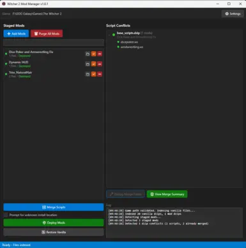Viewport: 246px width, 248px height.
Task: Remove Dynamic HUD using red minus icon
Action: pyautogui.click(x=100, y=64)
